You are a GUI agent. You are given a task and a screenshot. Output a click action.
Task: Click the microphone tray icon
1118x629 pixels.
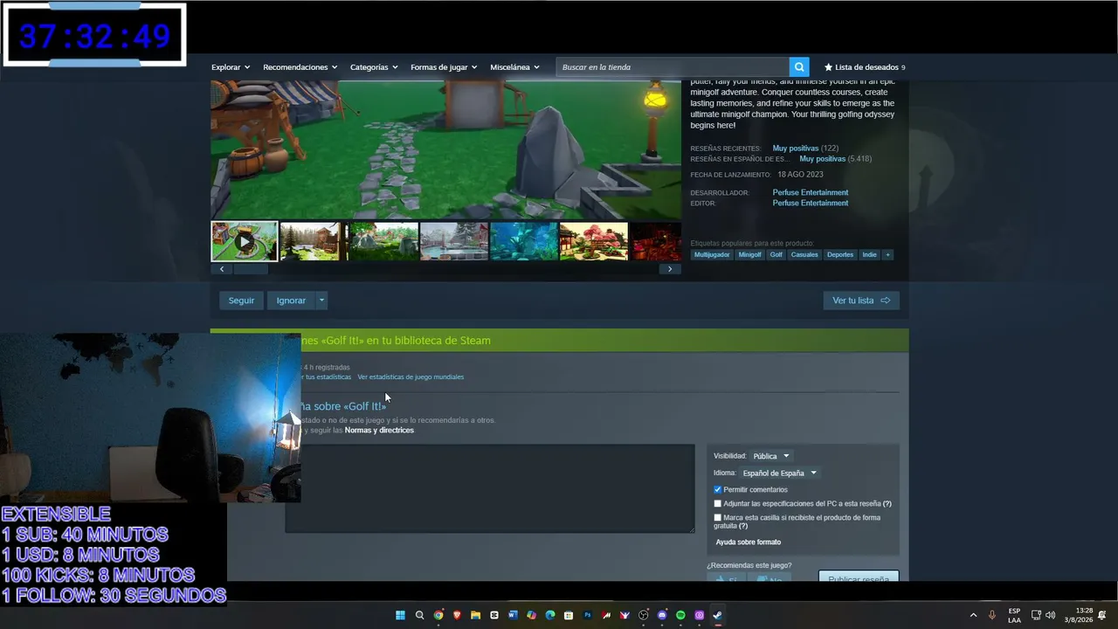[x=992, y=615]
